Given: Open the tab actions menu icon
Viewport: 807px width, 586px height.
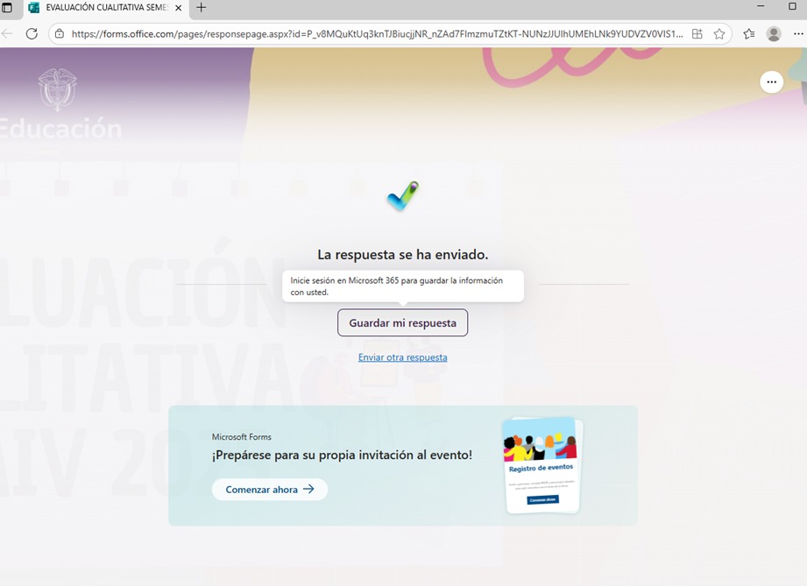Looking at the screenshot, I should pos(8,8).
